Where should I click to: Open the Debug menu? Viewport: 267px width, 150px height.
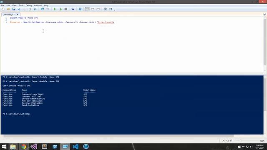pyautogui.click(x=29, y=5)
